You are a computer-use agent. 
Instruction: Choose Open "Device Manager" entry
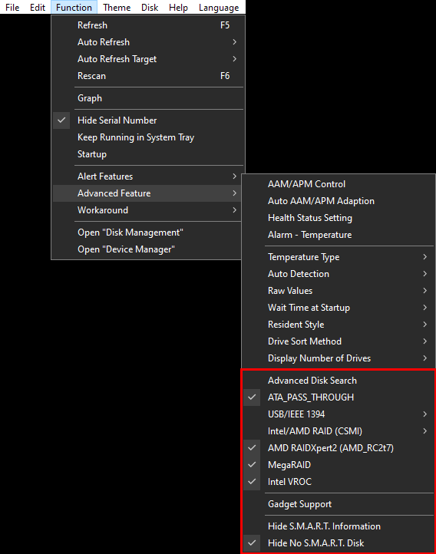[x=148, y=249]
